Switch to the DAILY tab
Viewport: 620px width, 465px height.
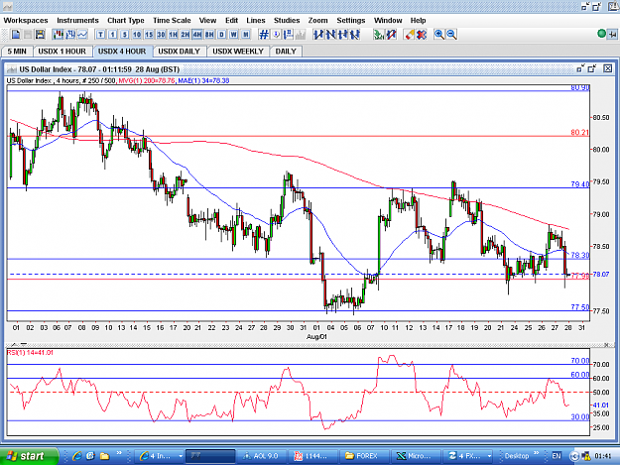pyautogui.click(x=286, y=52)
